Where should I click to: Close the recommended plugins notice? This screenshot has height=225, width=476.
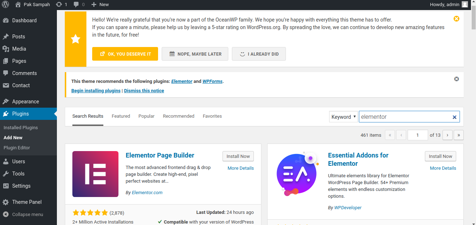pos(456,79)
